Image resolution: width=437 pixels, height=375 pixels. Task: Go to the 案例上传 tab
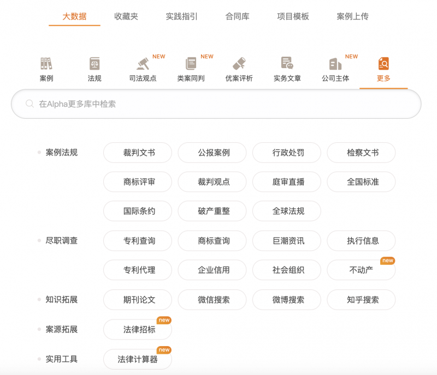(352, 16)
